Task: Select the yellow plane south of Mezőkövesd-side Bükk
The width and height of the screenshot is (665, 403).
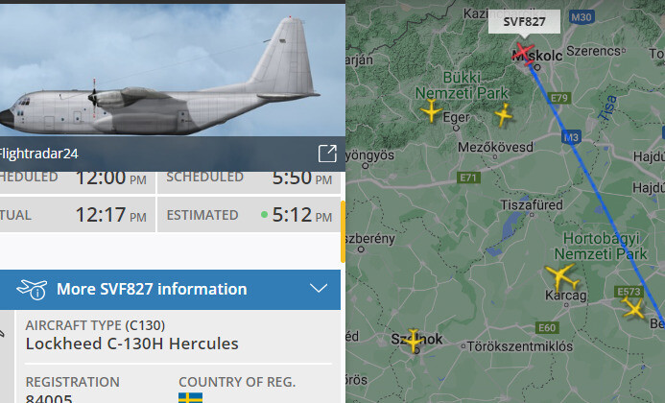Action: tap(504, 114)
